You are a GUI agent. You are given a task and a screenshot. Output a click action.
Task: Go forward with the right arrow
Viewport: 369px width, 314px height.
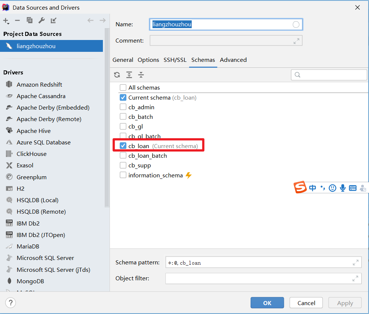pos(103,20)
